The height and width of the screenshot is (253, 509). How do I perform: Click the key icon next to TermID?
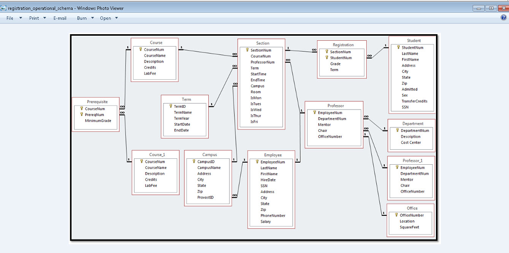tap(170, 106)
